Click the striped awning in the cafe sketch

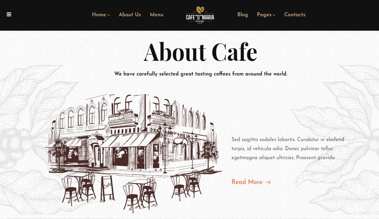[x=129, y=140]
